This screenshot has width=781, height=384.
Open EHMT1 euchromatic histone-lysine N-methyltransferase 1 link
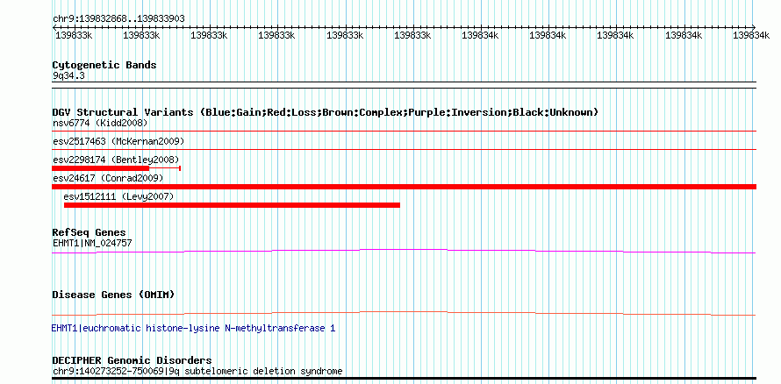(x=193, y=328)
